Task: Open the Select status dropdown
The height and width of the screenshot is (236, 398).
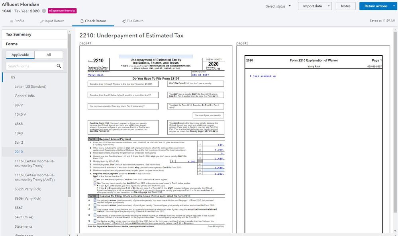Action: click(278, 6)
